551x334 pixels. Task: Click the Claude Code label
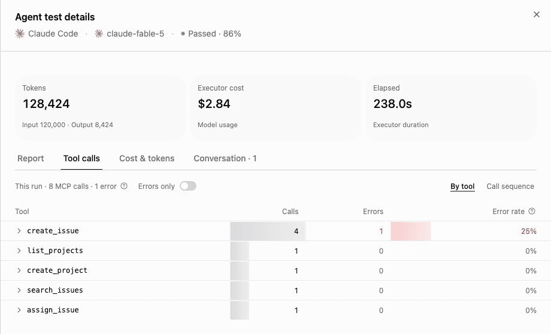click(x=53, y=34)
